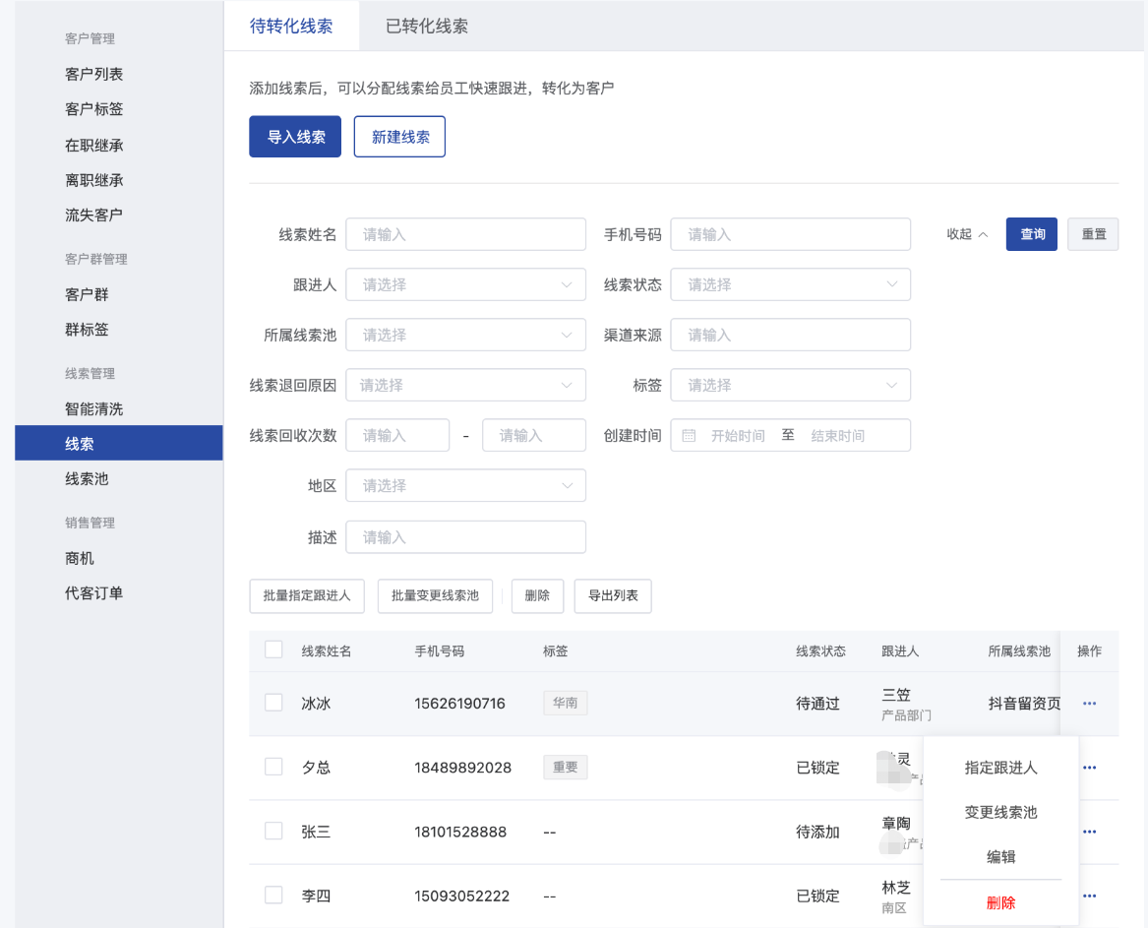Click phone number 15093052222
This screenshot has width=1148, height=928.
click(x=462, y=896)
